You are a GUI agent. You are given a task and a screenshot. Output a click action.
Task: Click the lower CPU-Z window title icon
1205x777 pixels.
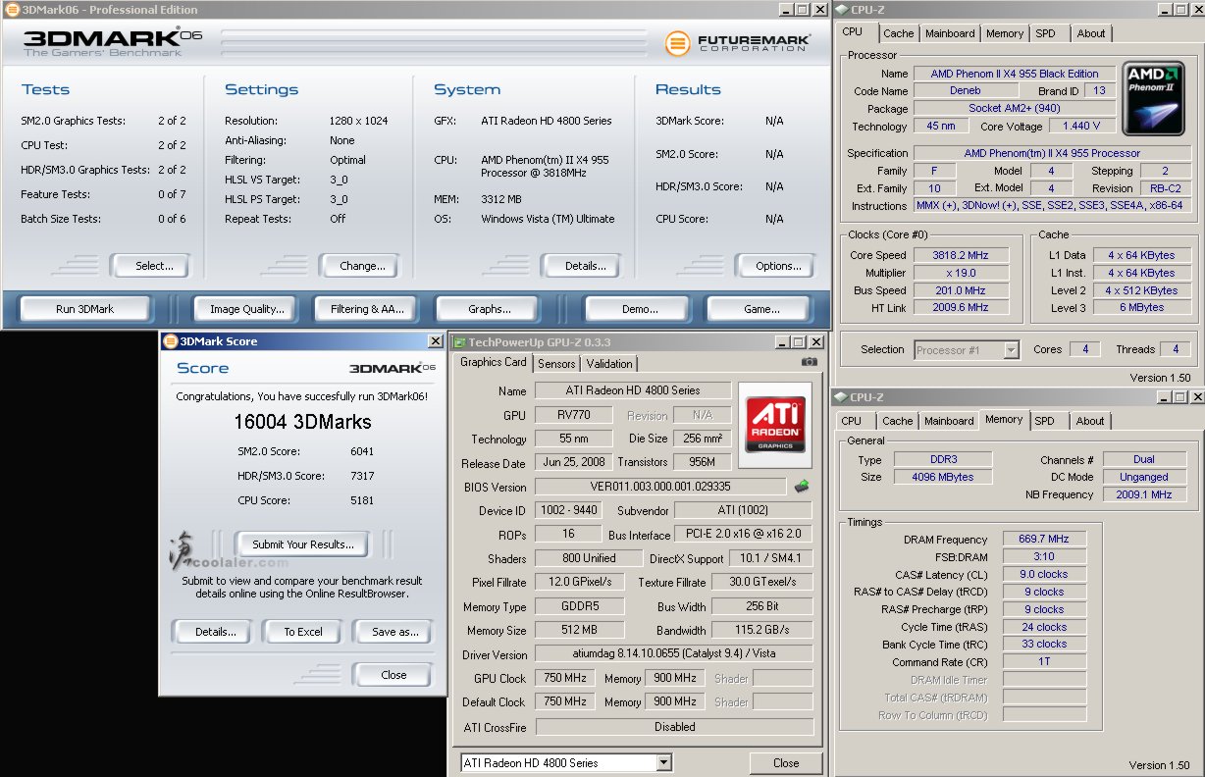pyautogui.click(x=841, y=397)
